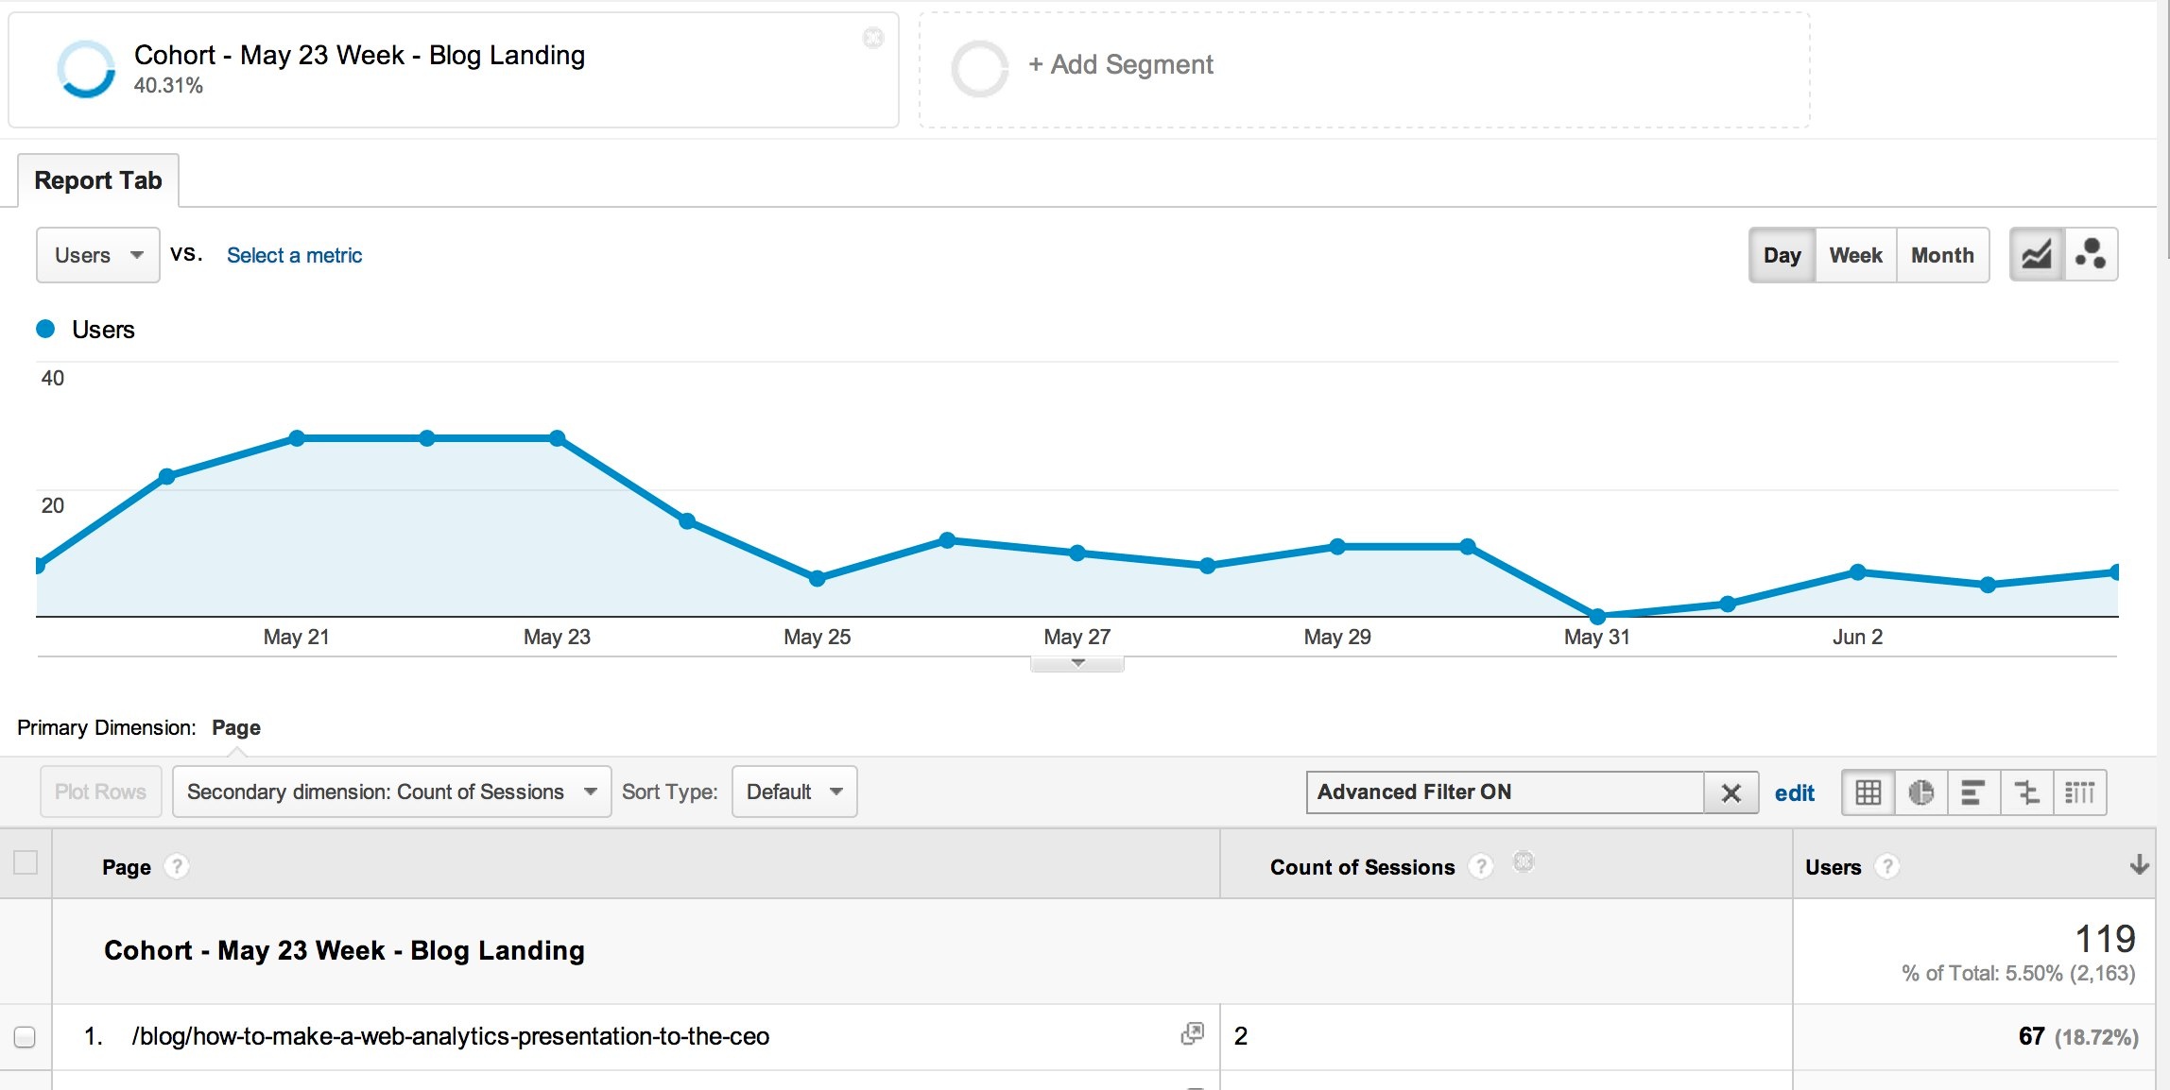Switch to motion chart icon
The width and height of the screenshot is (2170, 1090).
coord(2090,255)
